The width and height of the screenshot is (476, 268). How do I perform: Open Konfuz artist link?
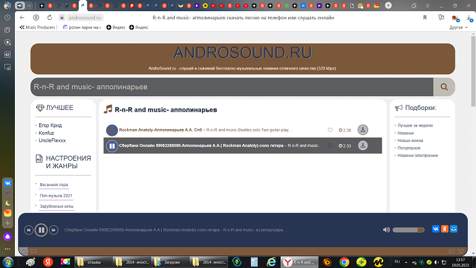coord(46,133)
